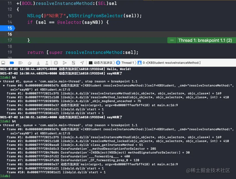Click the Simulate Location icon
Viewport: 236px width, 179px height.
(82, 63)
